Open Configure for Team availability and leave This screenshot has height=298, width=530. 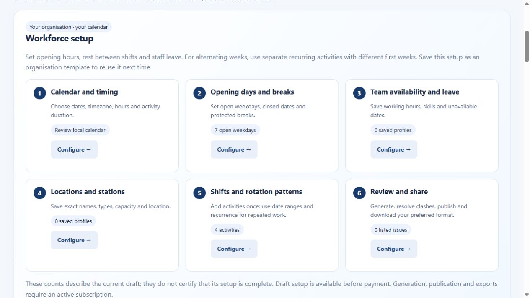point(394,149)
